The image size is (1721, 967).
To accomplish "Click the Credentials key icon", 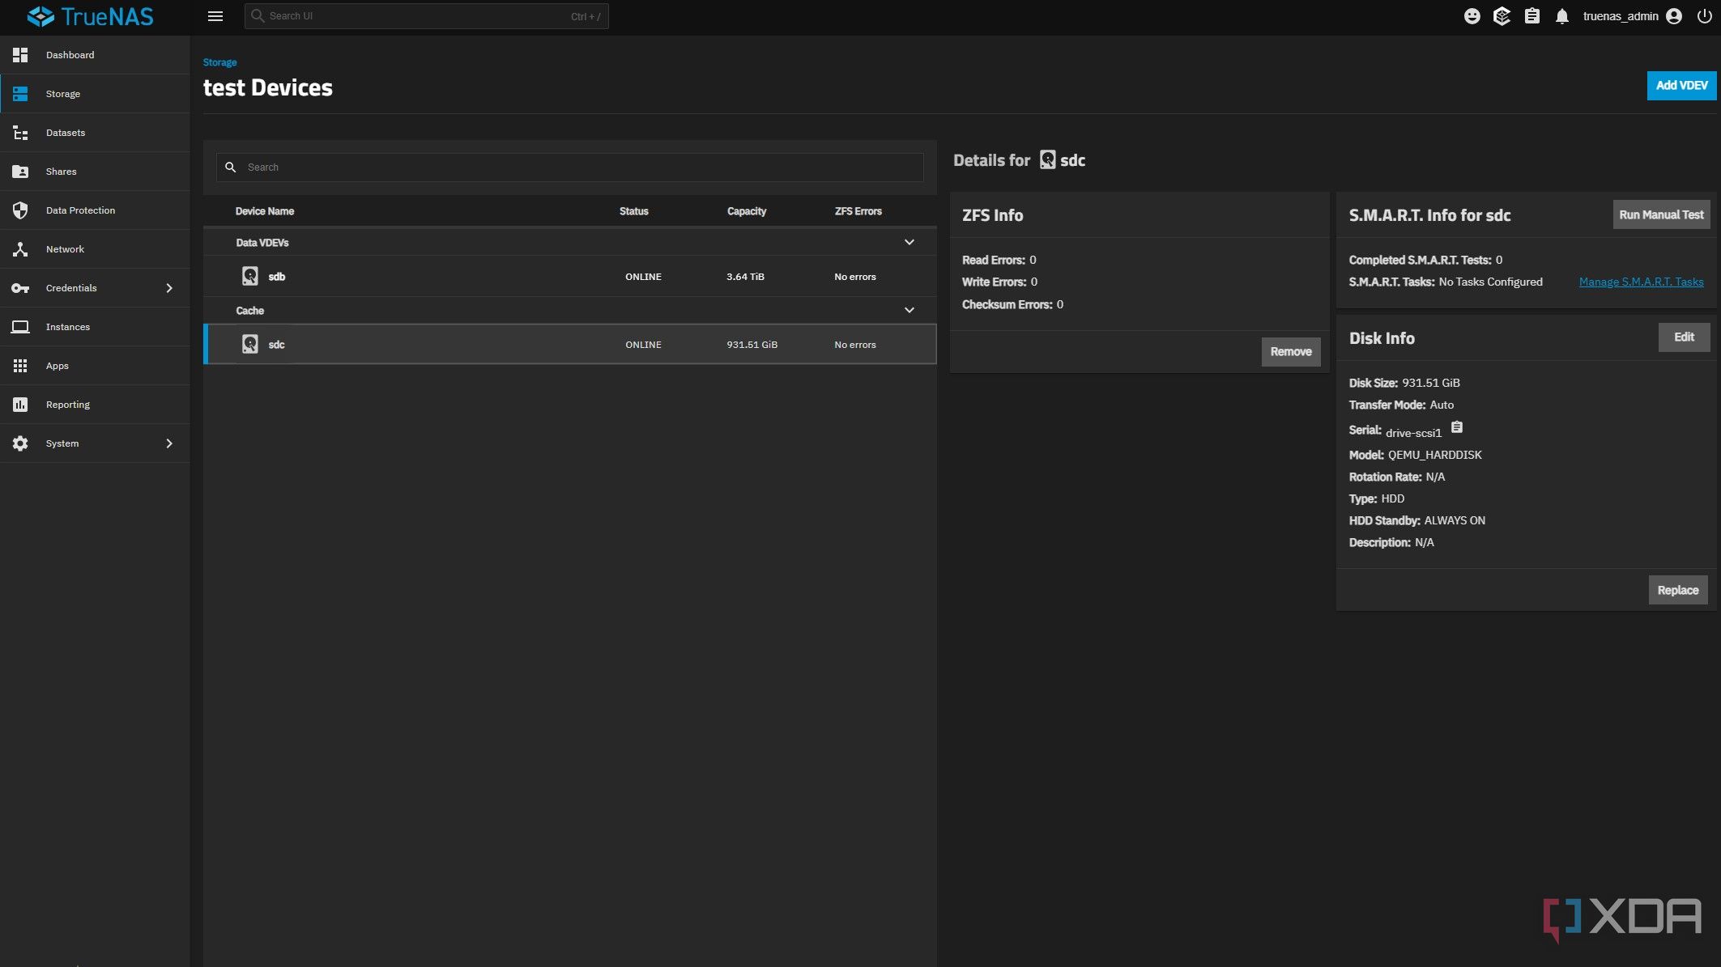I will click(x=20, y=288).
